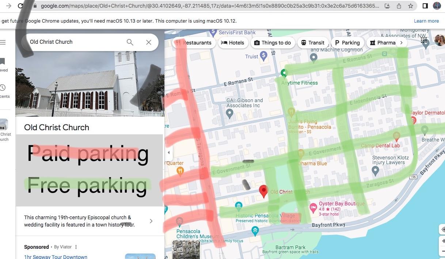Viewport: 445px width, 259px height.
Task: Clear the search with X icon
Action: tap(149, 42)
